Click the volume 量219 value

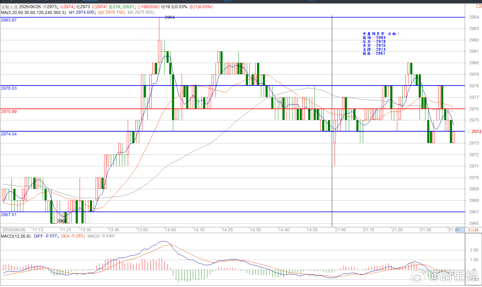click(x=115, y=7)
